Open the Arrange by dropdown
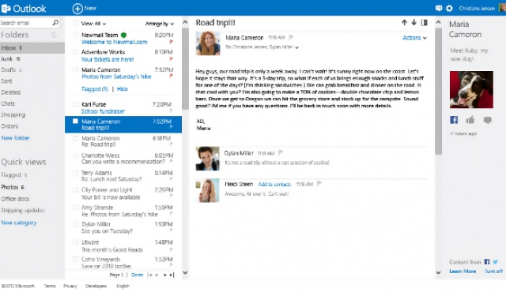The height and width of the screenshot is (292, 506). (160, 24)
